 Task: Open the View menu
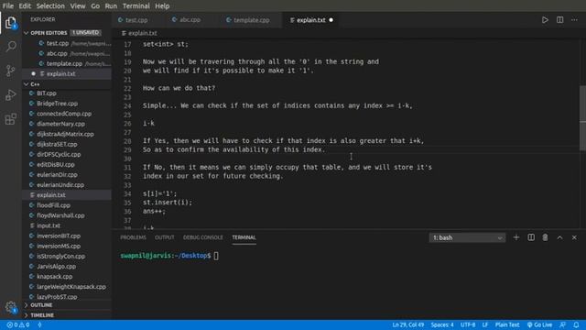pyautogui.click(x=78, y=6)
